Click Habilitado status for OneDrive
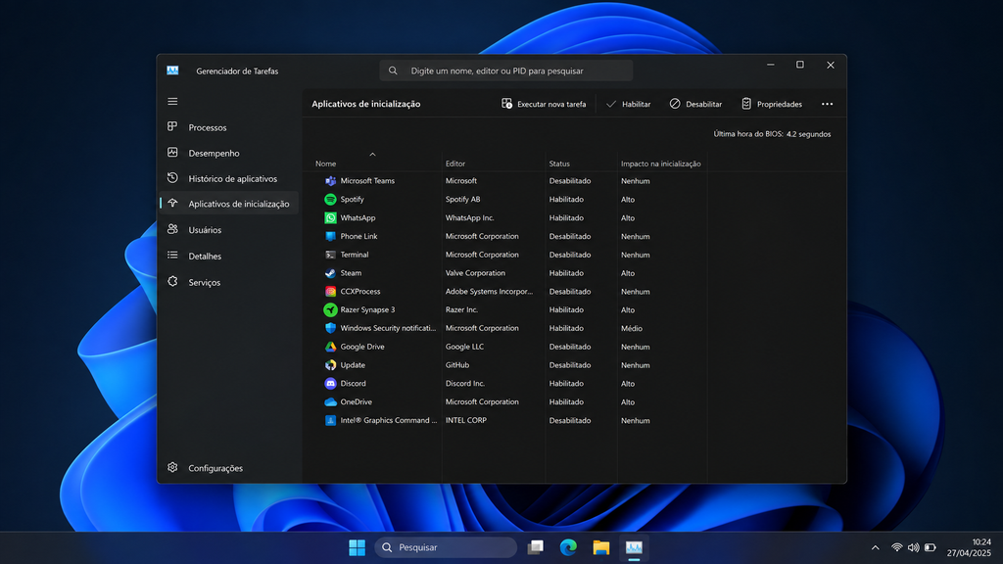 point(566,402)
